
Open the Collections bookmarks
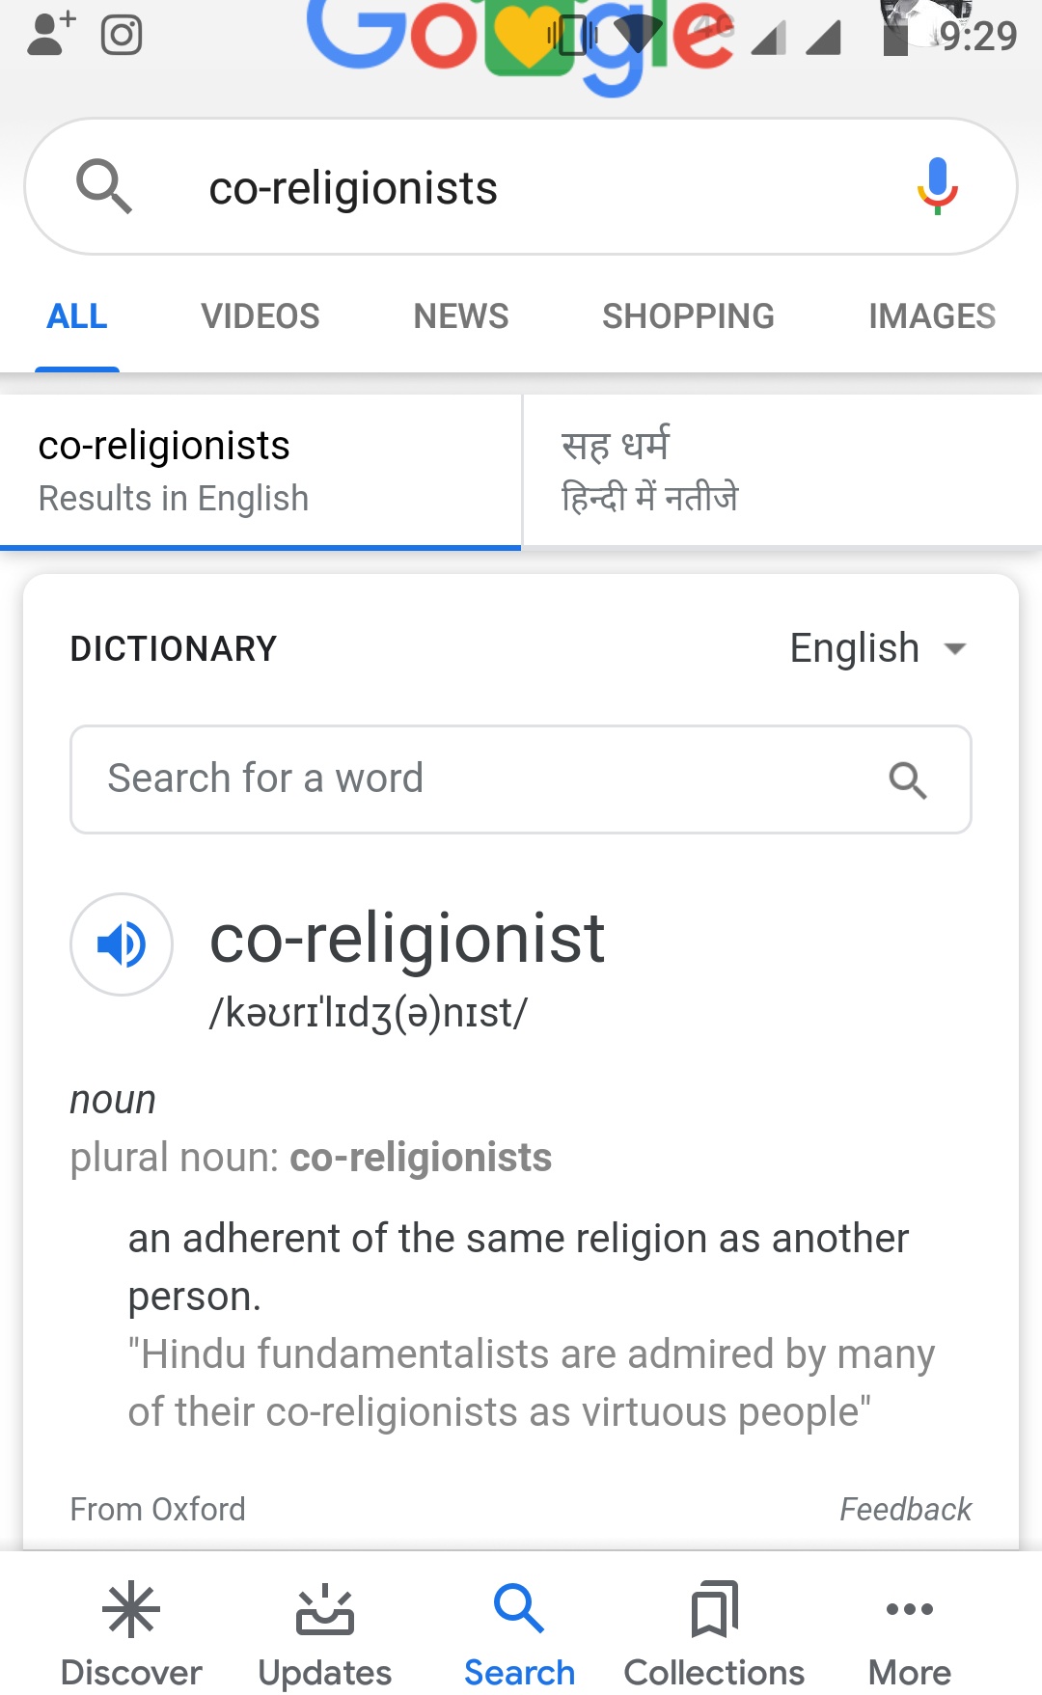714,1631
